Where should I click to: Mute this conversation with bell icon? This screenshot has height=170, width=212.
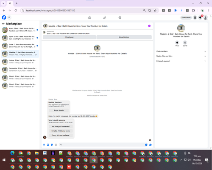point(177,42)
